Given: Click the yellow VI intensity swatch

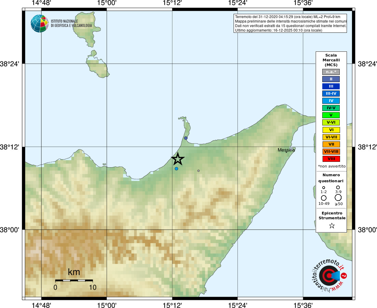Looking at the screenshot, I should coord(331,130).
